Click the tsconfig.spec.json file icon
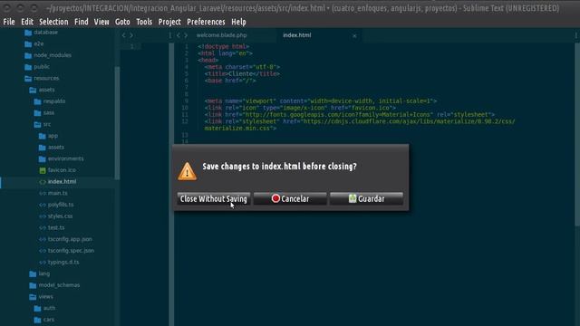Image resolution: width=580 pixels, height=326 pixels. (43, 251)
